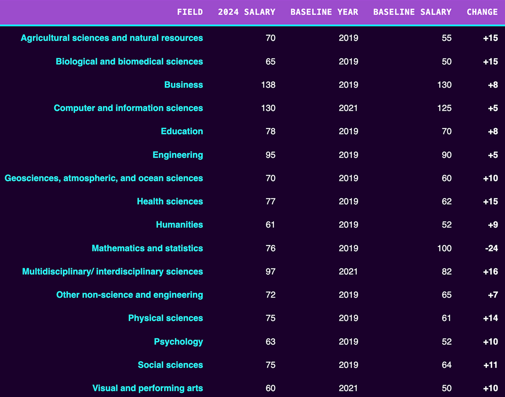Click the -24 change value for Mathematics
The height and width of the screenshot is (397, 505).
[x=490, y=248]
